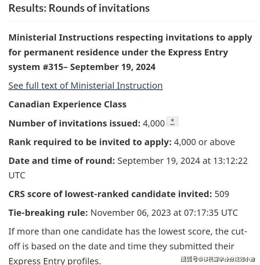Select 'November 06, 2023 at 07:17:35 UTC' value
This screenshot has height=265, width=260.
click(x=164, y=213)
